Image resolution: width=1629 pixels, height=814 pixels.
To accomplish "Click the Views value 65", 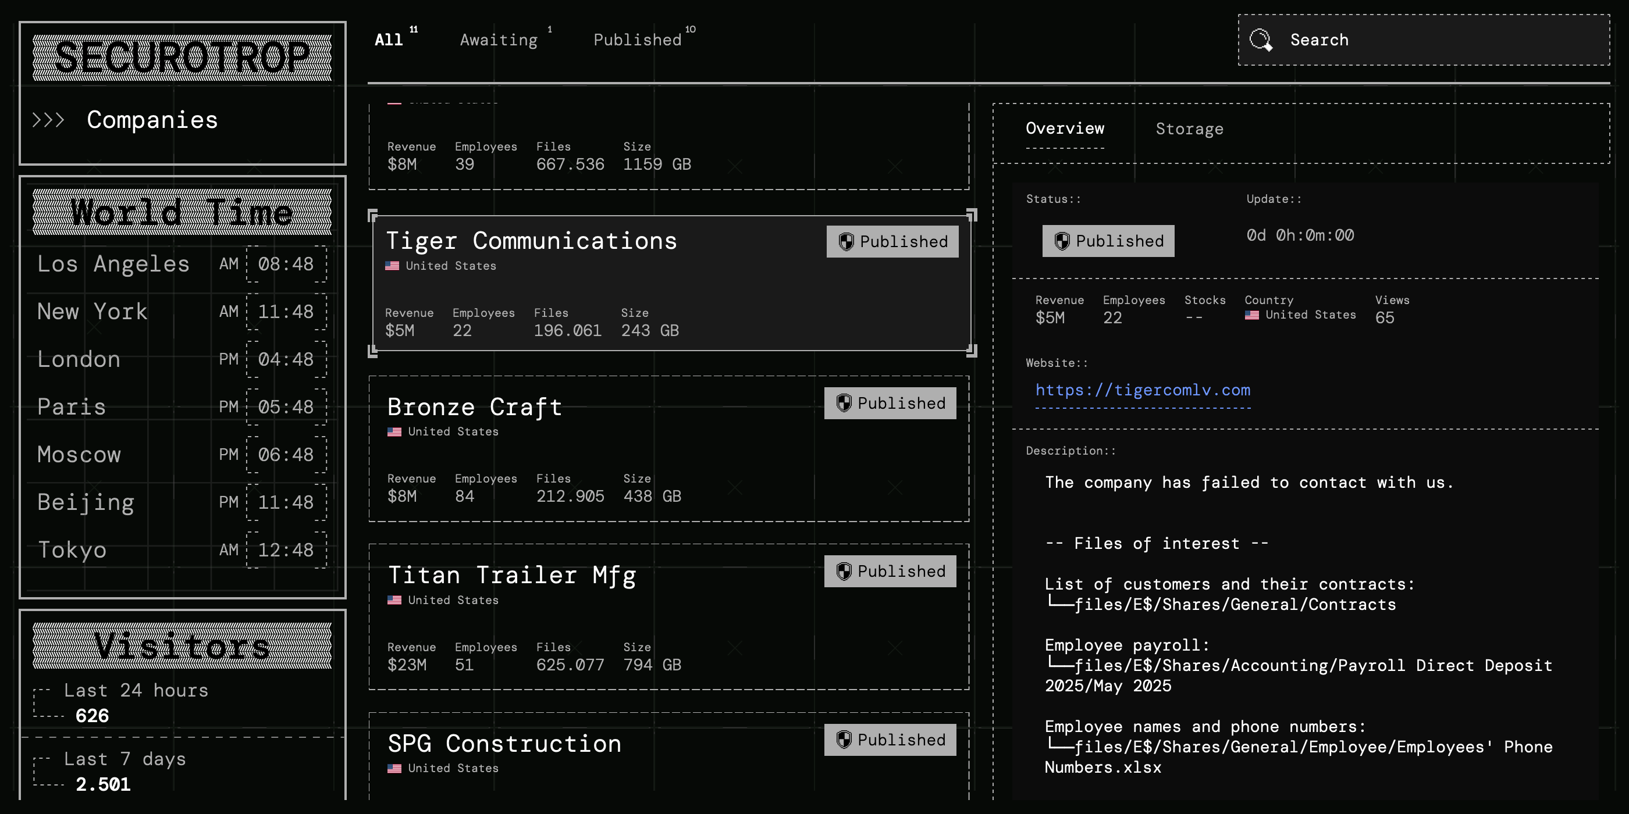I will pos(1384,318).
